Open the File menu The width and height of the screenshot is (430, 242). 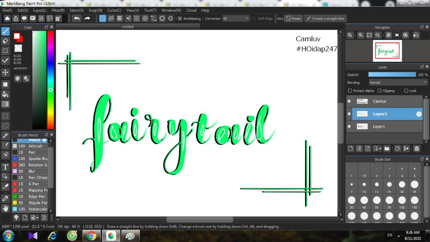tap(8, 11)
